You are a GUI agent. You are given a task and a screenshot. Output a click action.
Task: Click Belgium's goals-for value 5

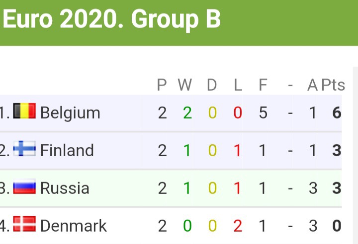[263, 113]
